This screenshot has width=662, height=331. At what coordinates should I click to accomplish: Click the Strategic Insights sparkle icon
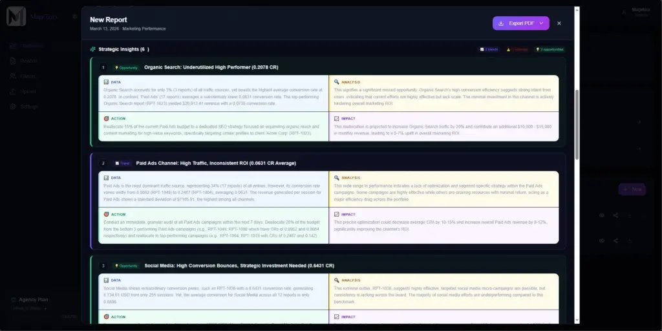93,49
